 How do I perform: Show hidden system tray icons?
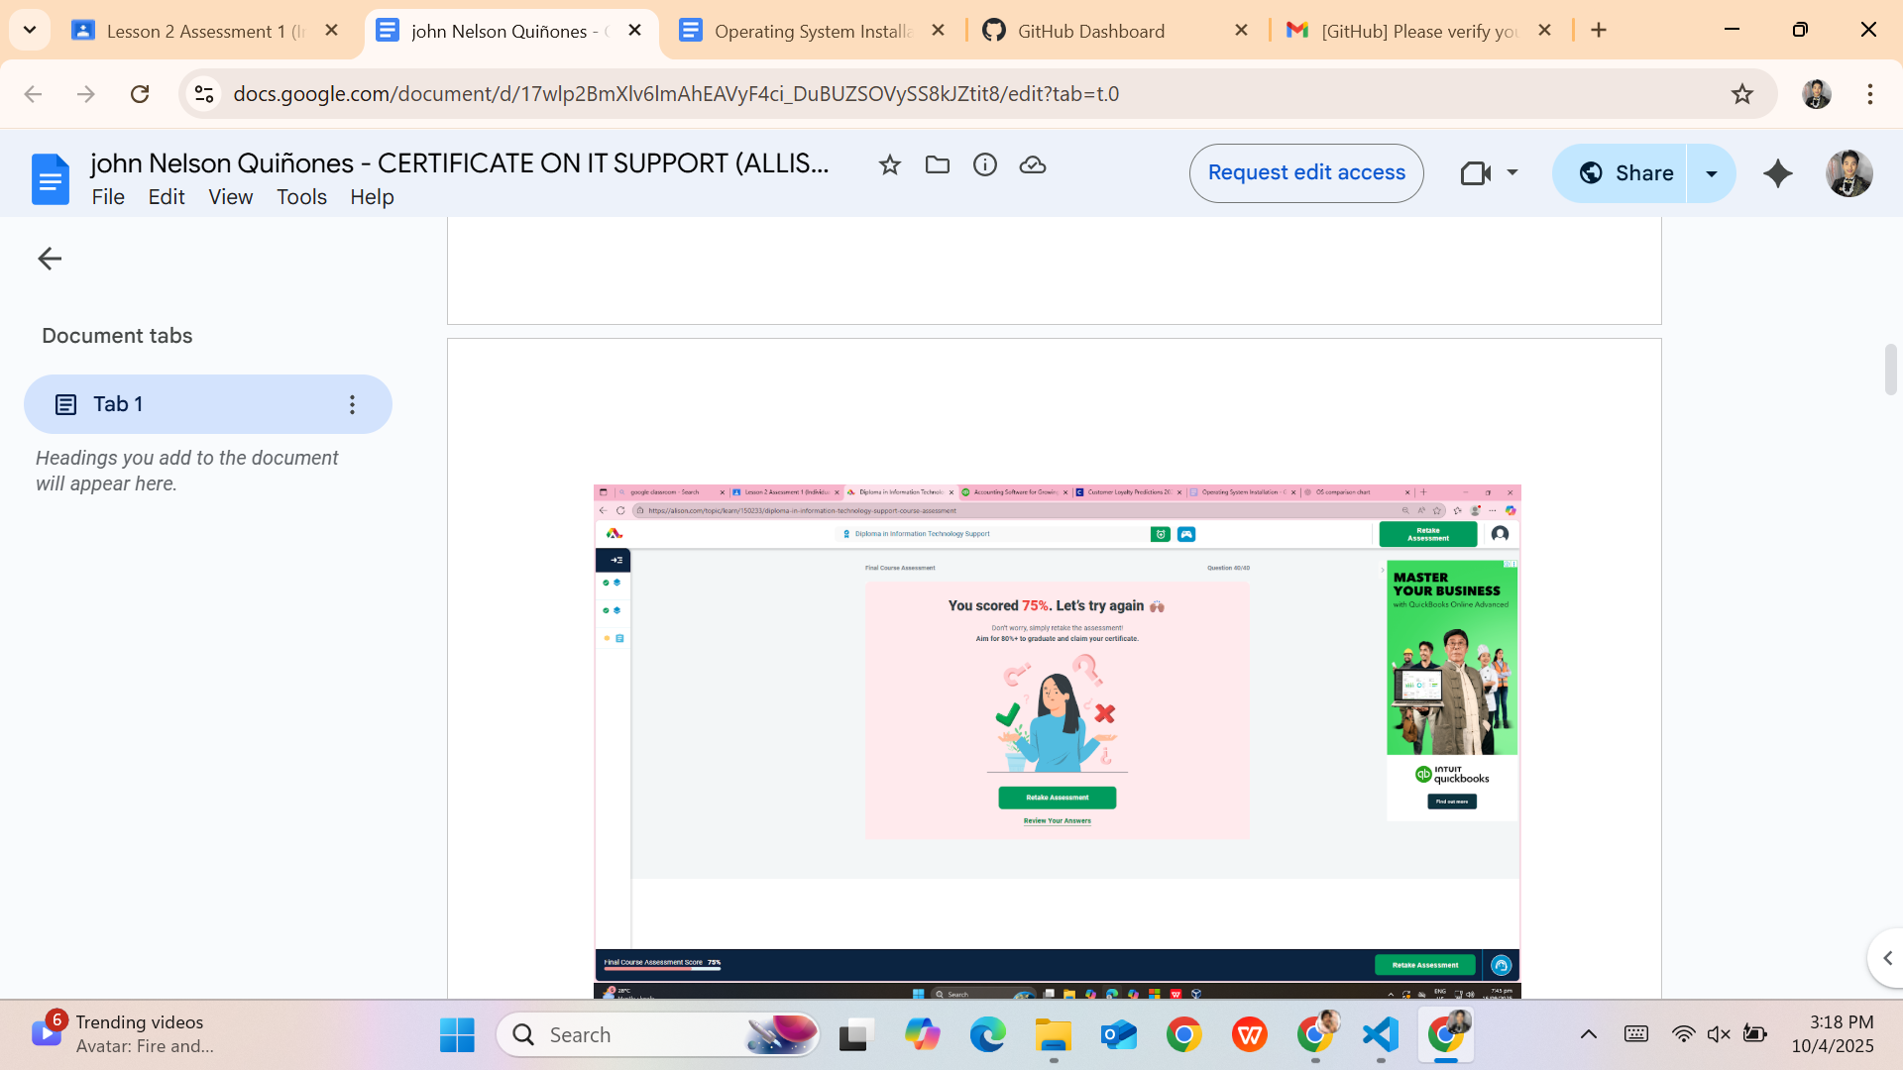point(1588,1034)
